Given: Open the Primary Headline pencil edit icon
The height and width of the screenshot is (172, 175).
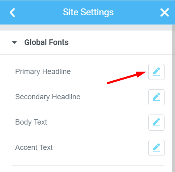Looking at the screenshot, I should pyautogui.click(x=156, y=72).
